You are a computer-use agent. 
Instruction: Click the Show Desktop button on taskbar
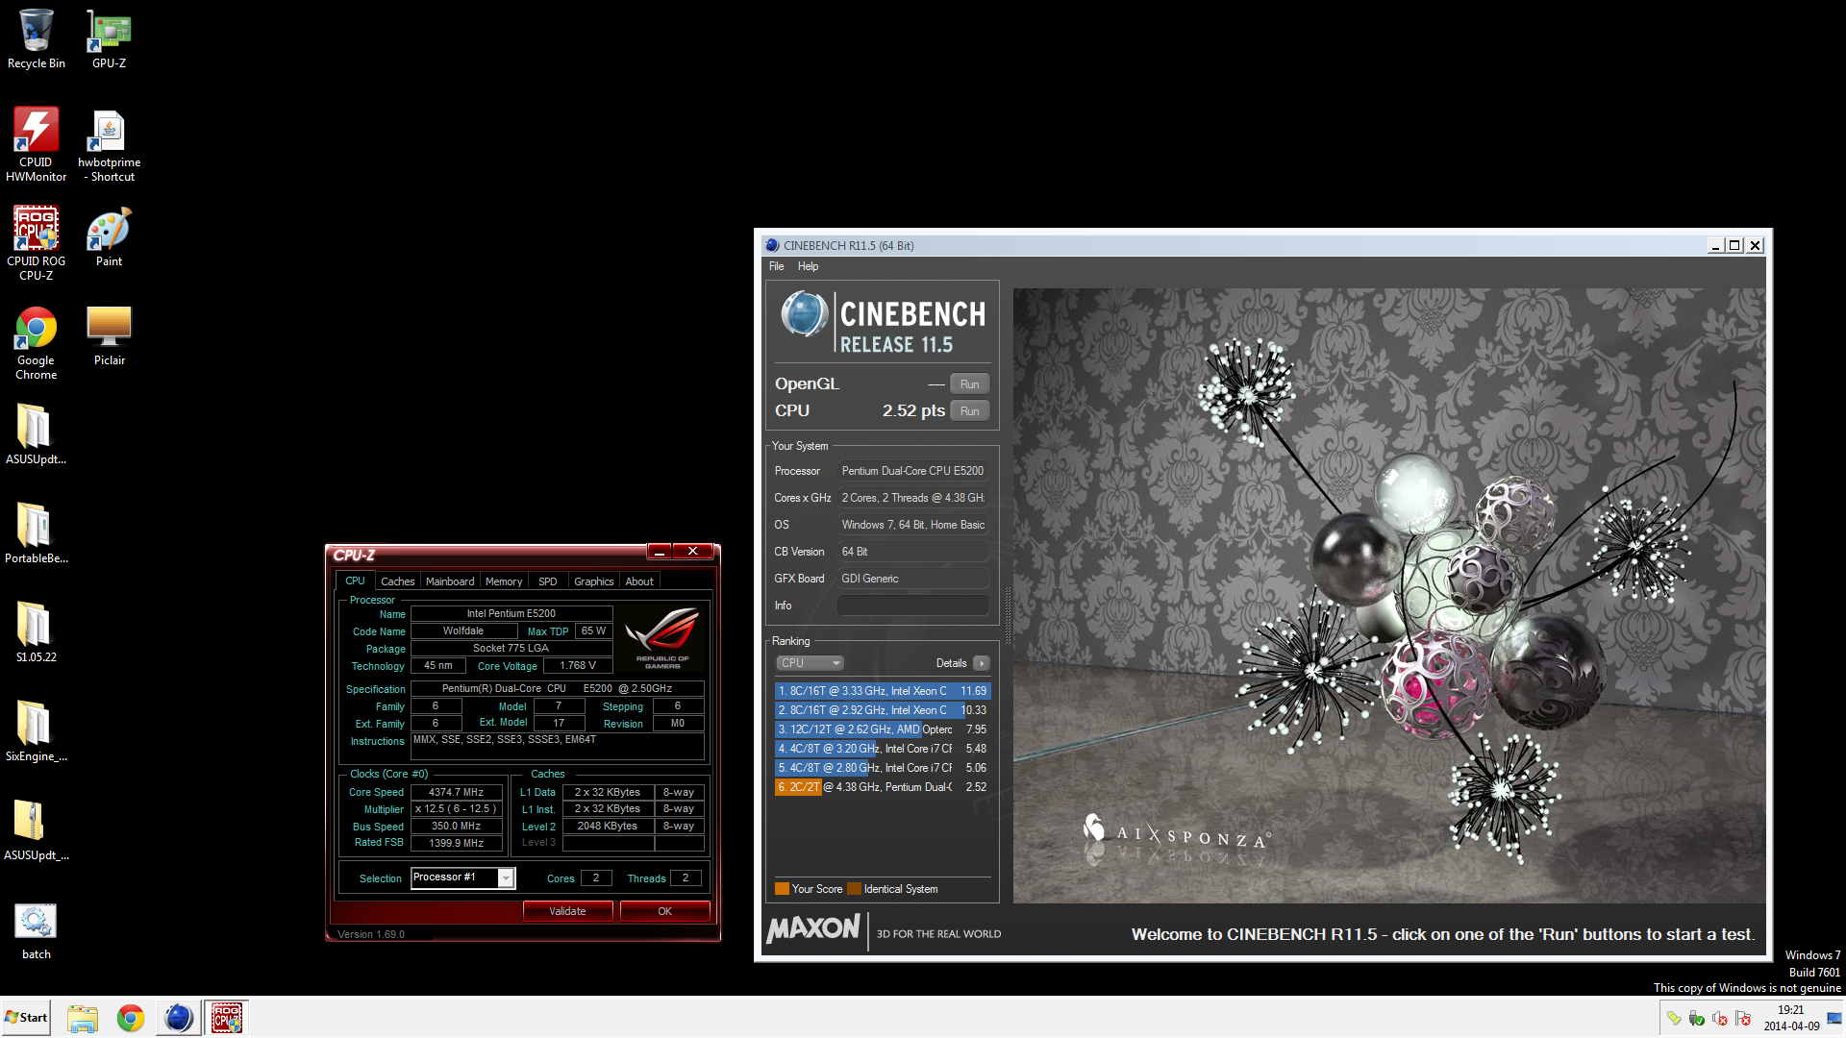(x=1834, y=1018)
